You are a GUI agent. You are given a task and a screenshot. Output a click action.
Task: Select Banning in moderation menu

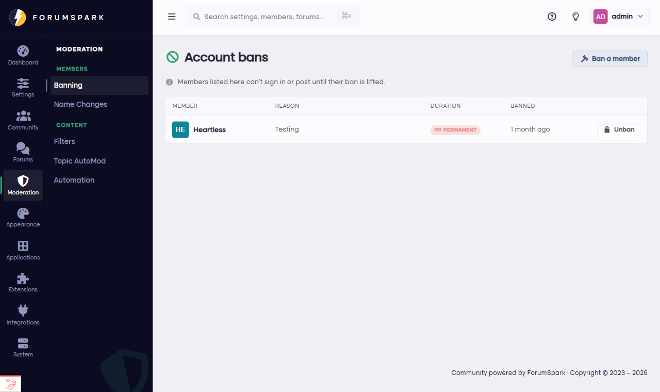click(x=100, y=86)
